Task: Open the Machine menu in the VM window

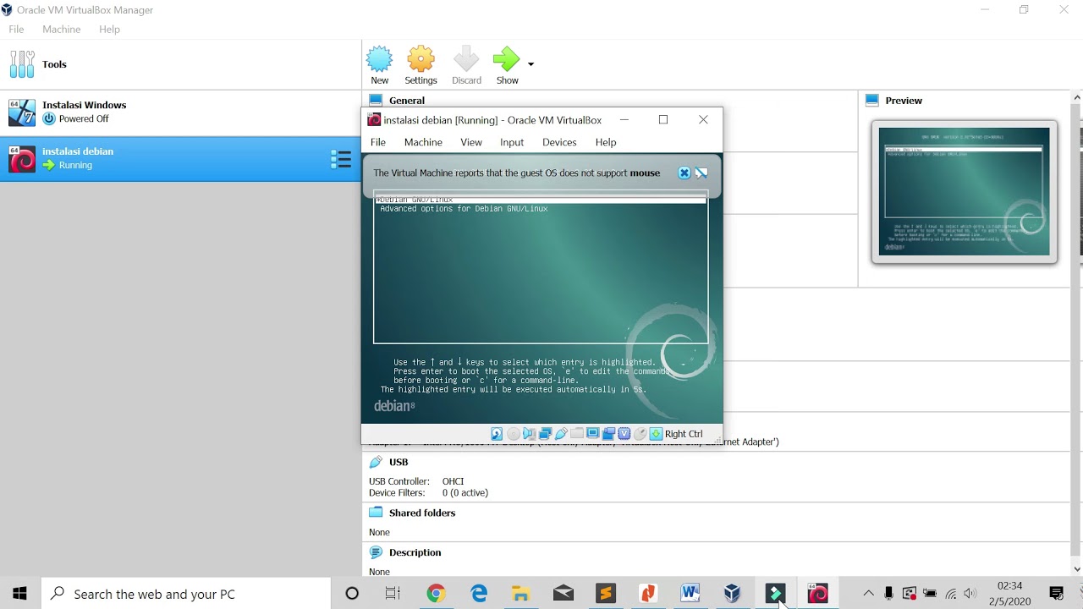Action: tap(423, 142)
